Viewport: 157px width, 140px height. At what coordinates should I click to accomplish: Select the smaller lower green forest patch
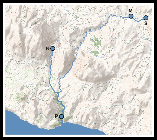95,53
